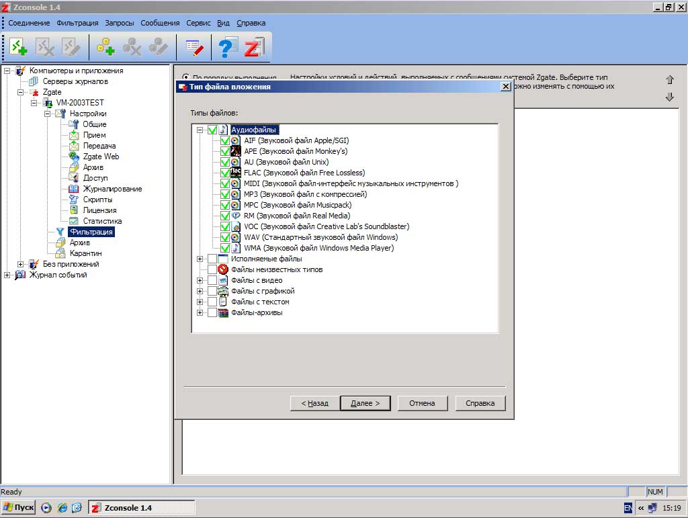The width and height of the screenshot is (688, 518).
Task: Select the Доступ tree item
Action: (x=95, y=178)
